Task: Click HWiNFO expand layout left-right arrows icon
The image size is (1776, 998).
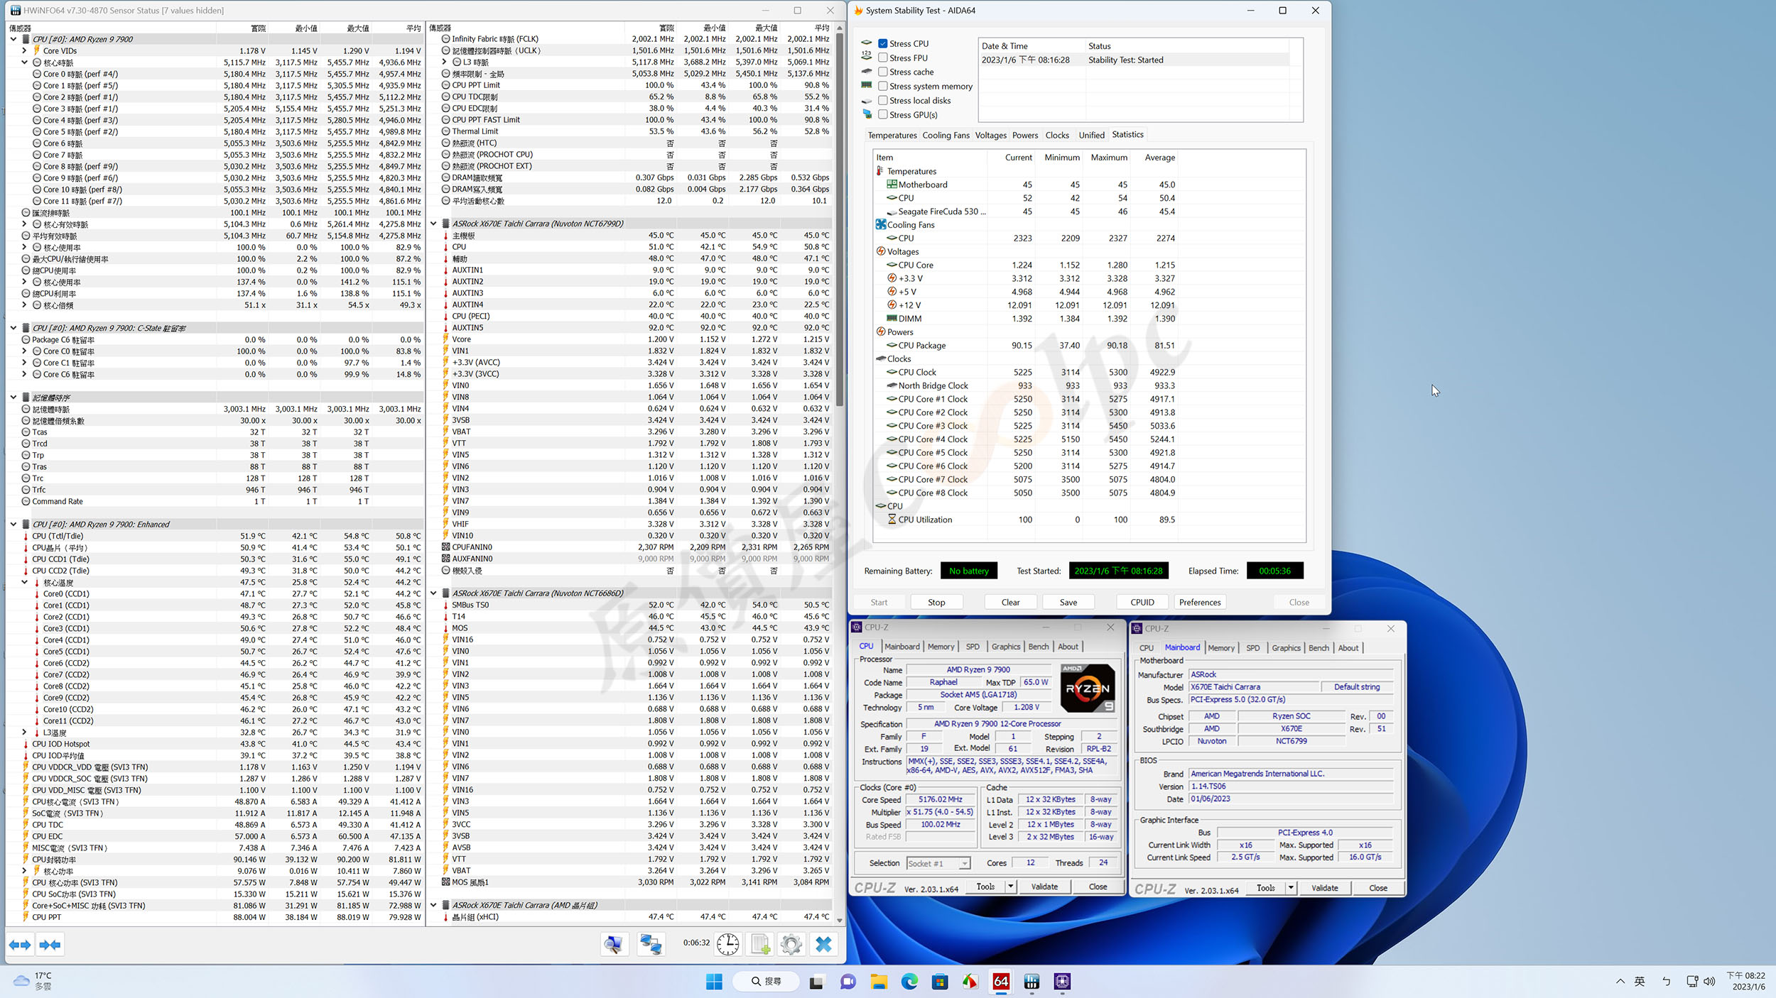Action: pos(20,945)
